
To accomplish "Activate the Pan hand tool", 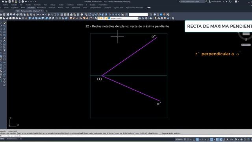I will coord(48,15).
